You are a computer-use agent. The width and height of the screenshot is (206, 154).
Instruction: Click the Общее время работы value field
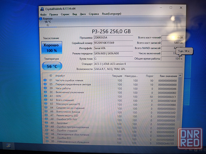click(172, 59)
